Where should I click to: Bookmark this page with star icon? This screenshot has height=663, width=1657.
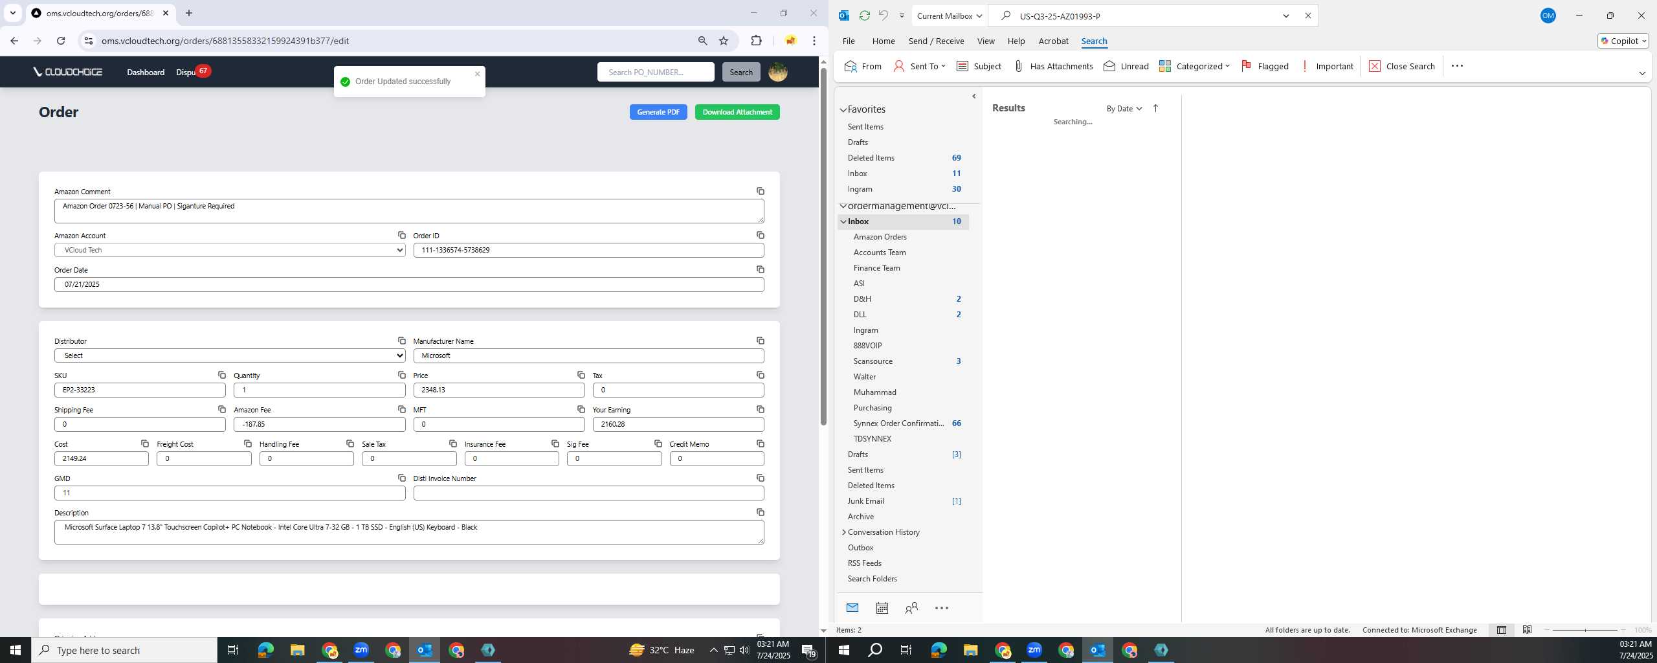724,41
